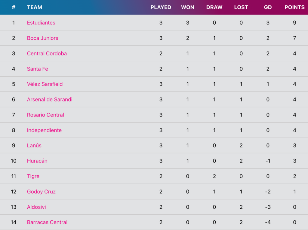308x230 pixels.
Task: Click the LOST column header
Action: pos(241,8)
